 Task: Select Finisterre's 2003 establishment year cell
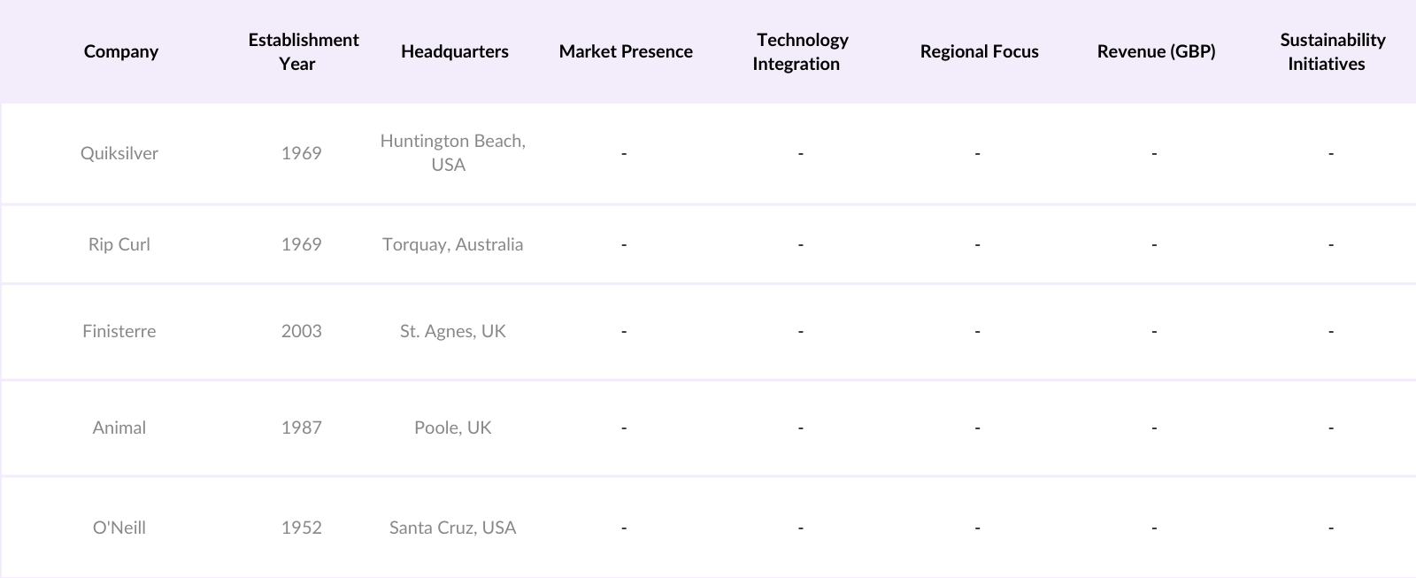pos(301,331)
